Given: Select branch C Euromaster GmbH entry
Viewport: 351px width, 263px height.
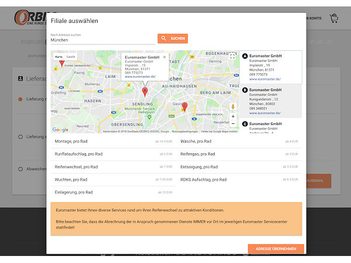Looking at the screenshot, I should coord(271,126).
